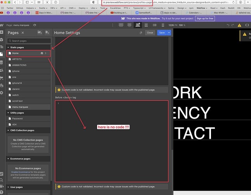251x195 pixels.
Task: Open the CMS database icon in left sidebar
Action: [x=2, y=62]
